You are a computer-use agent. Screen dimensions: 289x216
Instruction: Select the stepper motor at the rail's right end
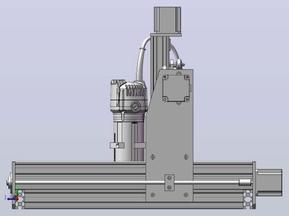tap(269, 182)
